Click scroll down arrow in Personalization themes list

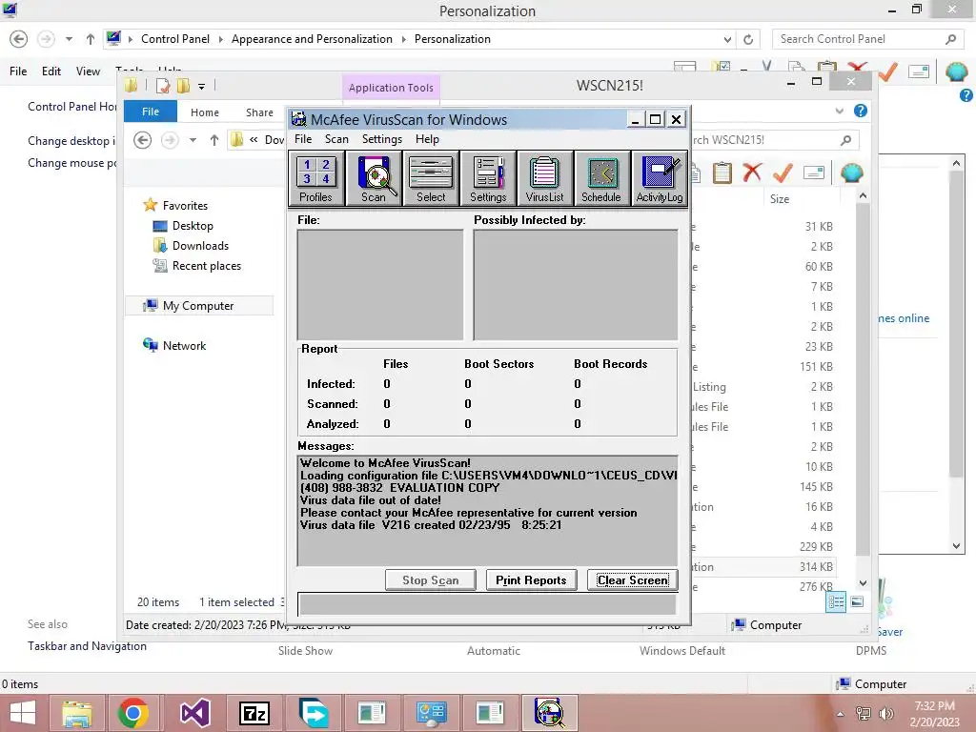pos(957,546)
